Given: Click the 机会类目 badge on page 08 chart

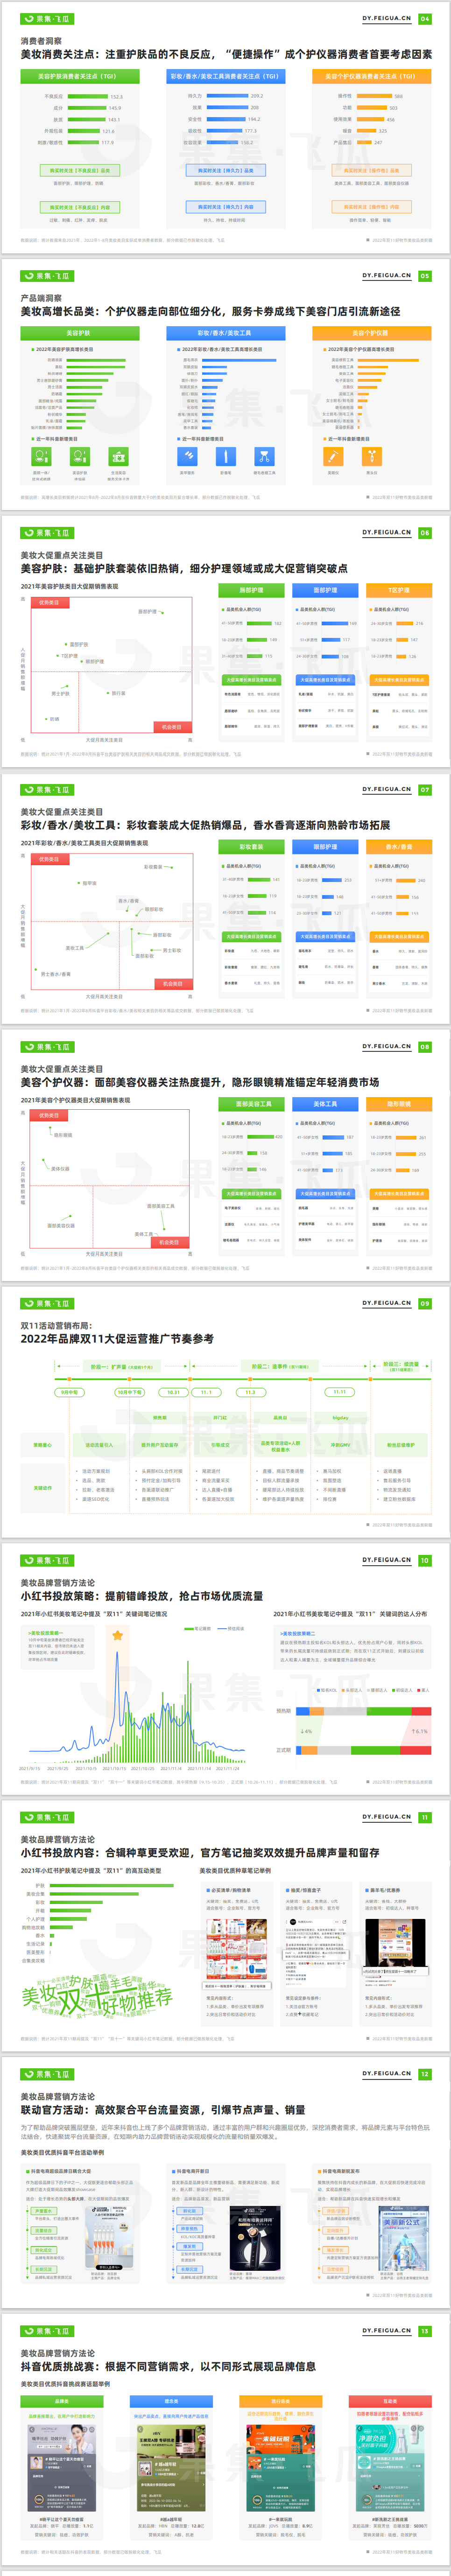Looking at the screenshot, I should coord(169,1242).
